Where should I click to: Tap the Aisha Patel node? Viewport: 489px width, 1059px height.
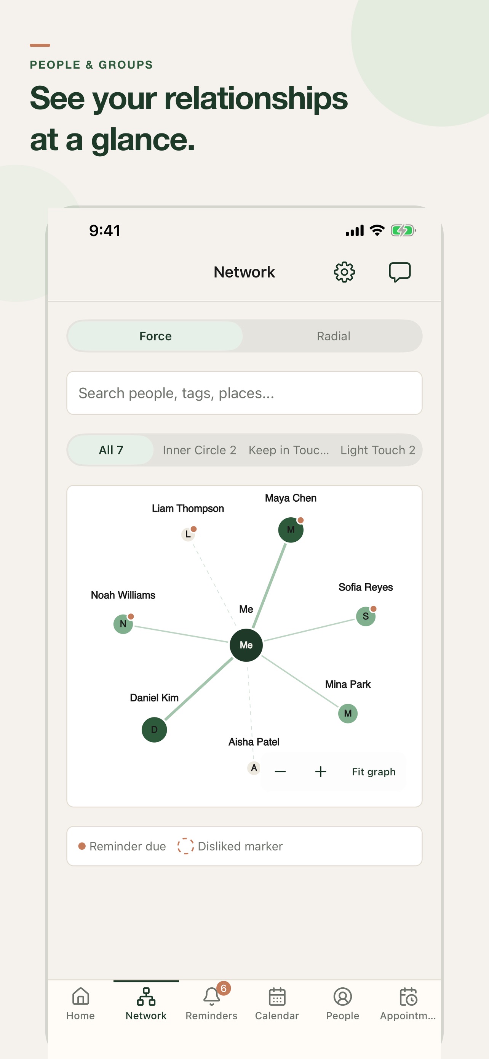[254, 768]
